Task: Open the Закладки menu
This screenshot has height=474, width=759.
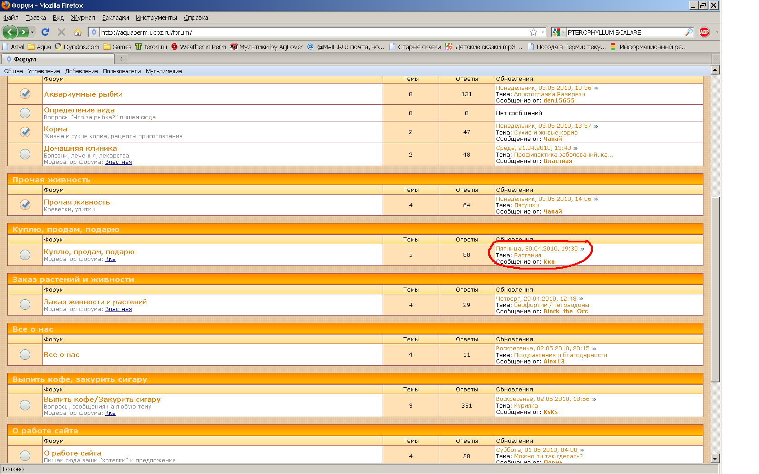Action: (x=115, y=18)
